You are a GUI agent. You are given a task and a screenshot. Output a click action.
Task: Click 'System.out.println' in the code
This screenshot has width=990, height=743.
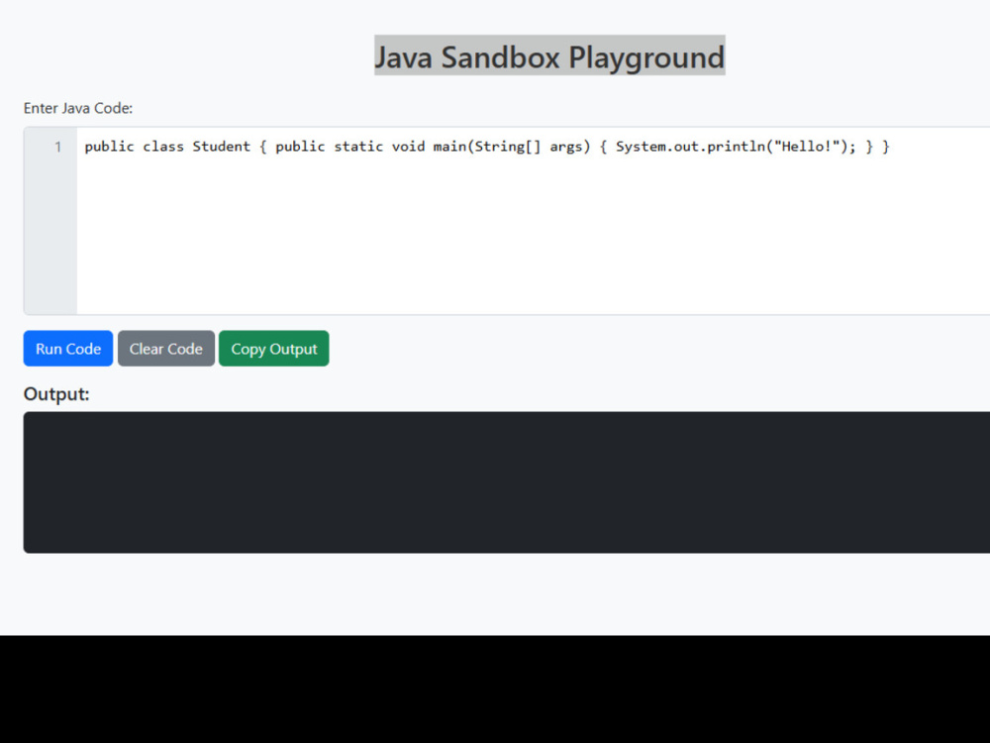point(690,147)
